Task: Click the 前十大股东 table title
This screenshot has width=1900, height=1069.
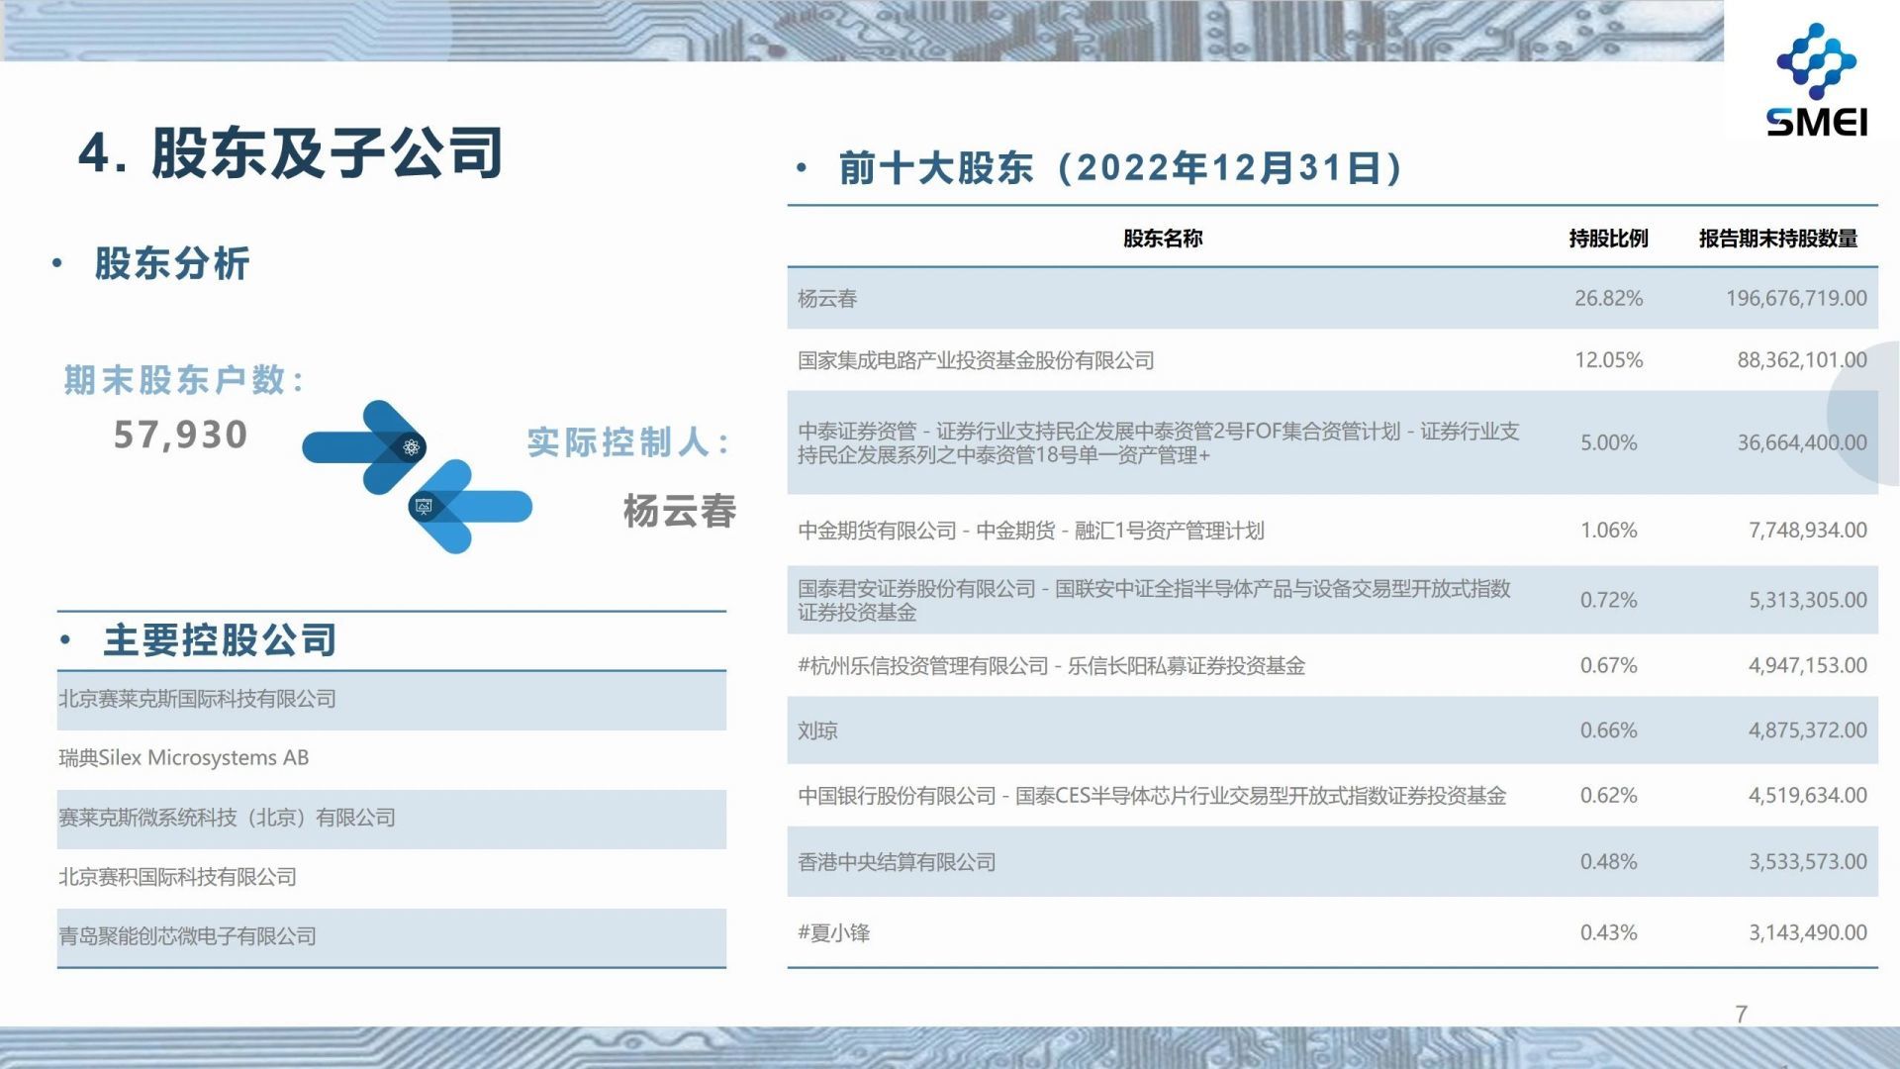Action: 1120,167
